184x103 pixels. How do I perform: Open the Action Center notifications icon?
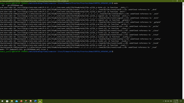point(181,101)
